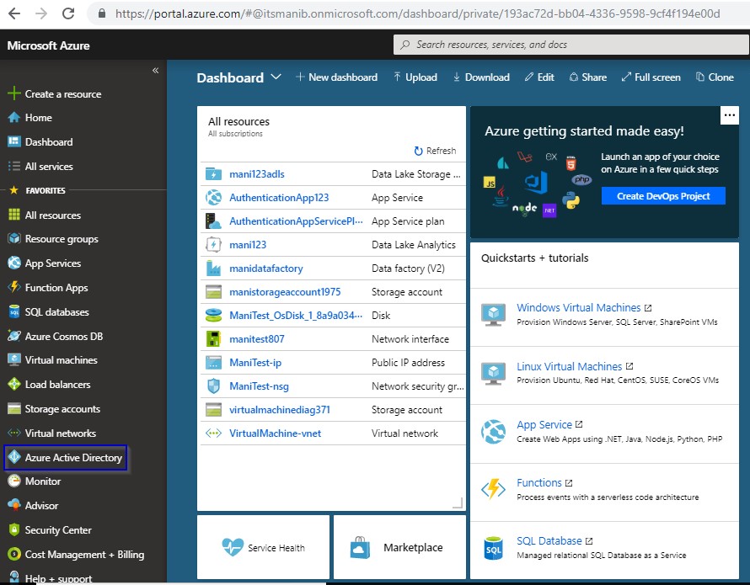Click the Storage accounts sidebar icon
Image resolution: width=750 pixels, height=585 pixels.
[x=14, y=408]
